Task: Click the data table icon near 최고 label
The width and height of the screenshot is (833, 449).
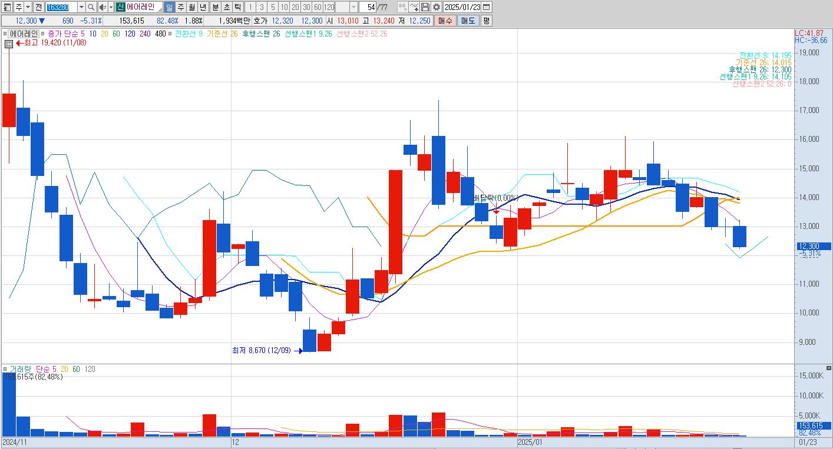Action: click(x=9, y=44)
